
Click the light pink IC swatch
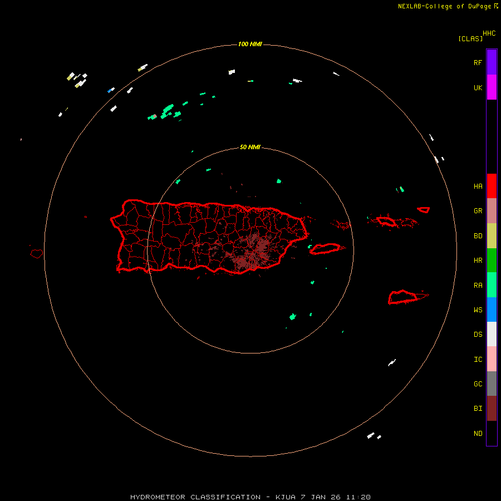coord(492,359)
